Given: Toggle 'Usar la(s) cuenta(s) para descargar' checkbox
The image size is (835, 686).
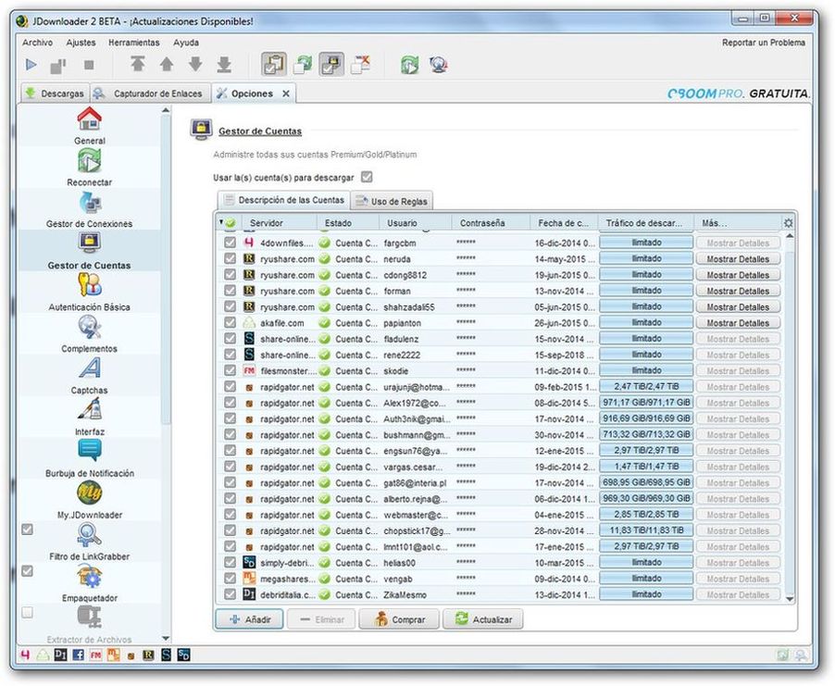Looking at the screenshot, I should pos(367,177).
